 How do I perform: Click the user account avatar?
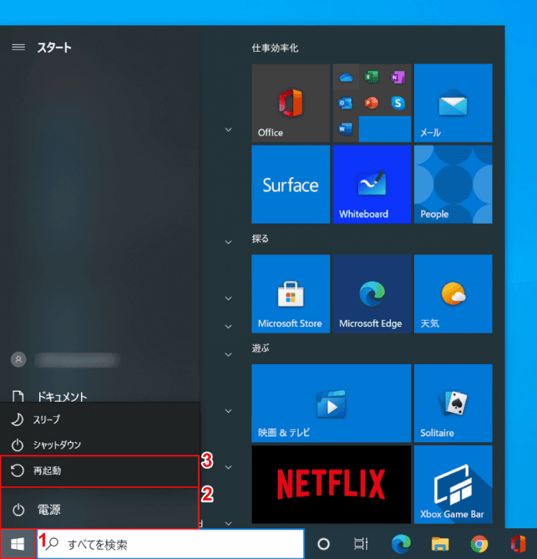point(19,360)
